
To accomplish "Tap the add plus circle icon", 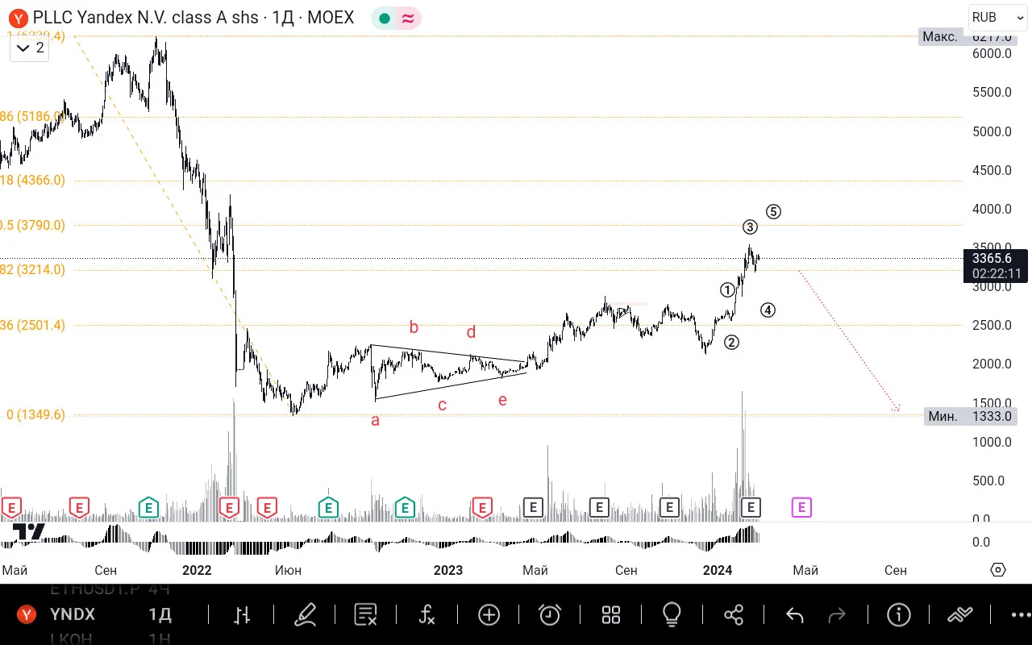I will pyautogui.click(x=489, y=615).
